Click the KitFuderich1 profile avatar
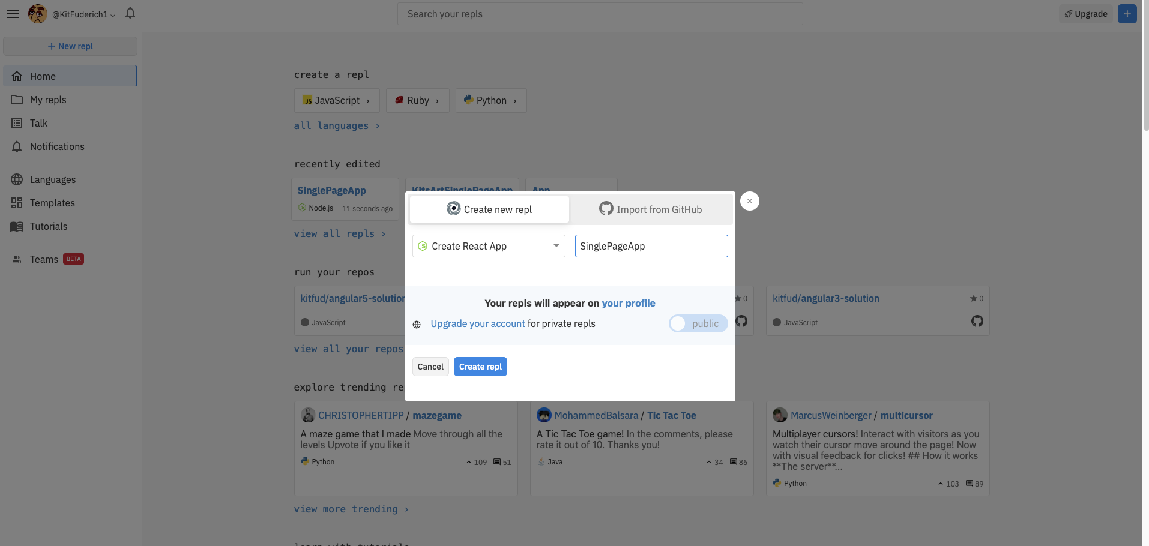1149x546 pixels. tap(38, 14)
